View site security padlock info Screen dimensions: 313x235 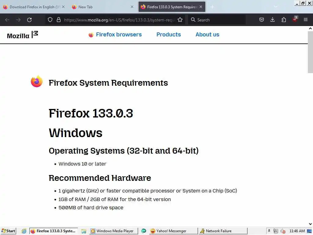[x=58, y=20]
